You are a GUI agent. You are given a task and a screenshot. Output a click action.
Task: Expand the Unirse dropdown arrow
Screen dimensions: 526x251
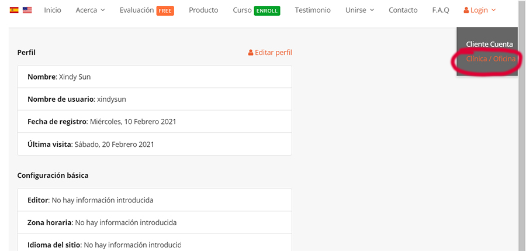[x=372, y=11]
